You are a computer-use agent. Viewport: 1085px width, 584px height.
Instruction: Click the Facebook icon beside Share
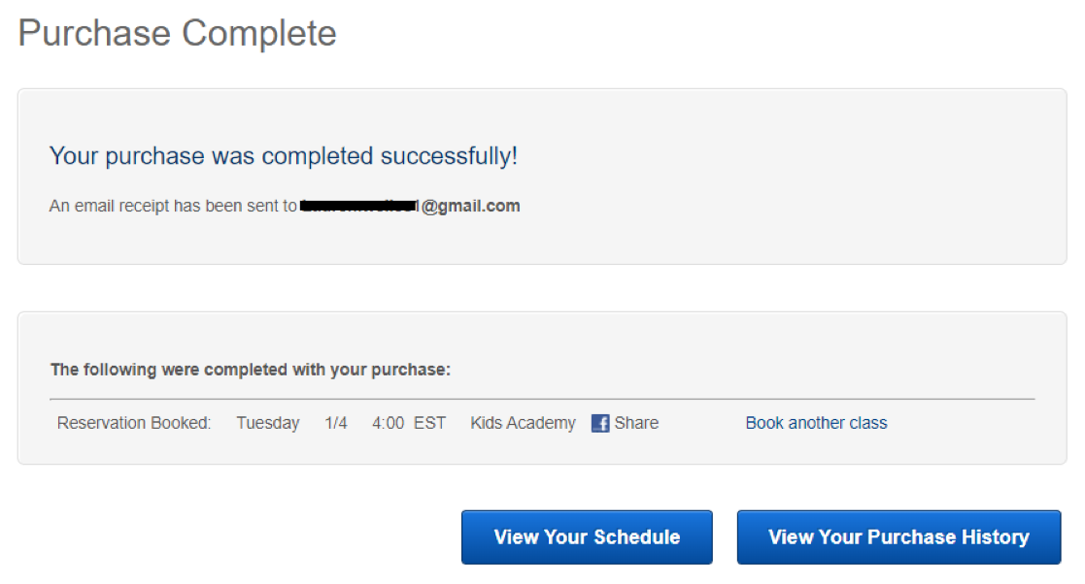600,423
